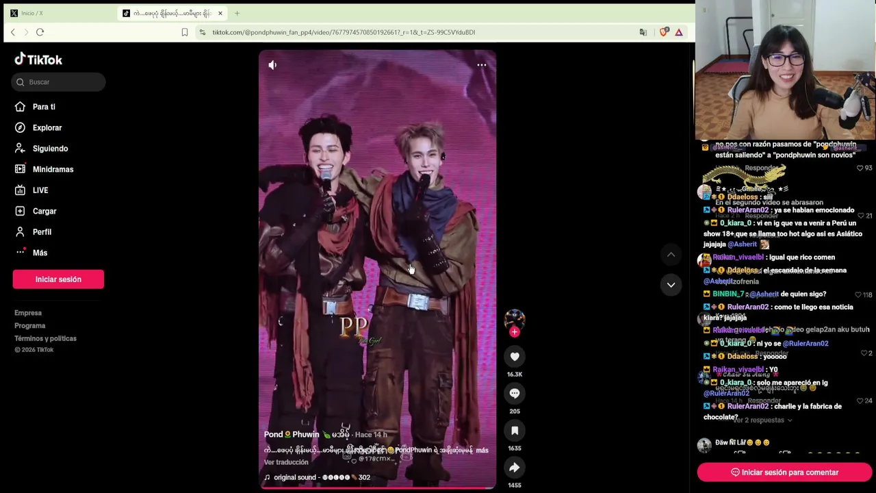The image size is (876, 493).
Task: Open the Brave Rewards triangle icon
Action: tap(679, 32)
